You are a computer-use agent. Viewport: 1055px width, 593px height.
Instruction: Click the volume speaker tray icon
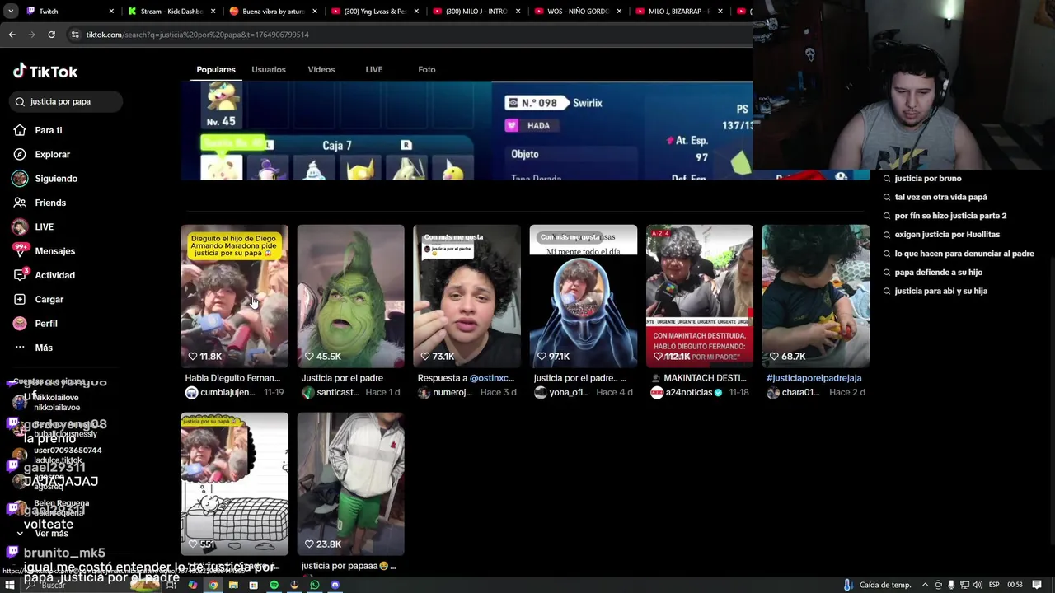click(x=978, y=585)
